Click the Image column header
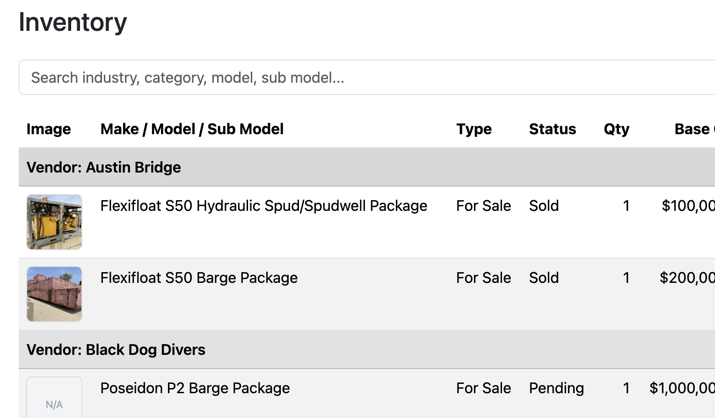715x418 pixels. pyautogui.click(x=49, y=129)
